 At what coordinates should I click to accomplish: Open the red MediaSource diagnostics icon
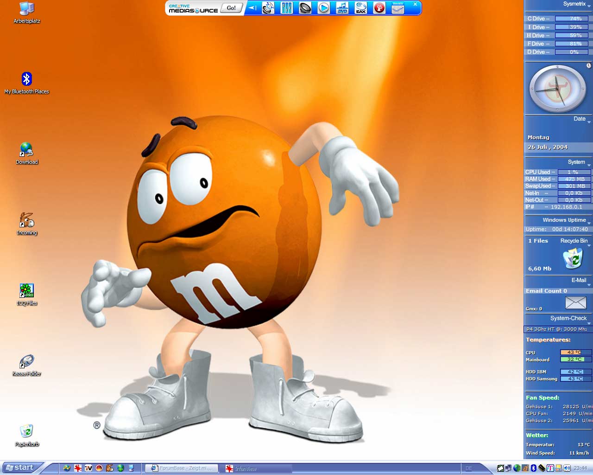[379, 8]
